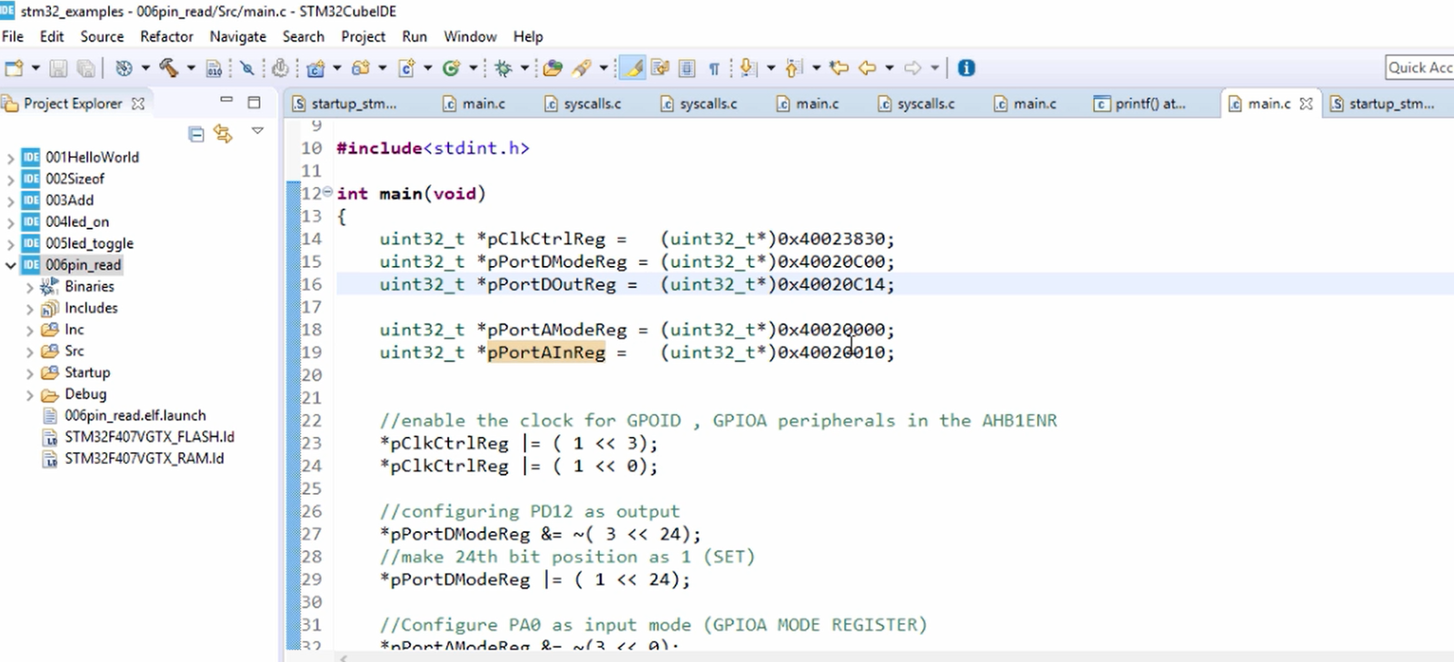
Task: Select the Inc folder
Action: 75,330
